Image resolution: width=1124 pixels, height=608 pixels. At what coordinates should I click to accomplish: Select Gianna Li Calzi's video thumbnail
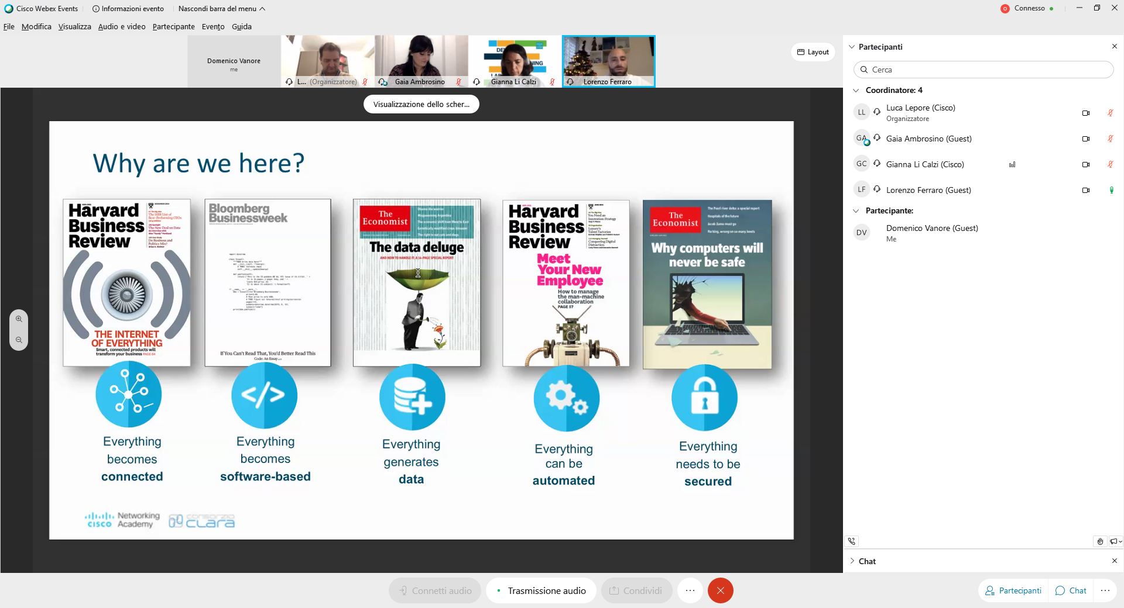(x=515, y=61)
